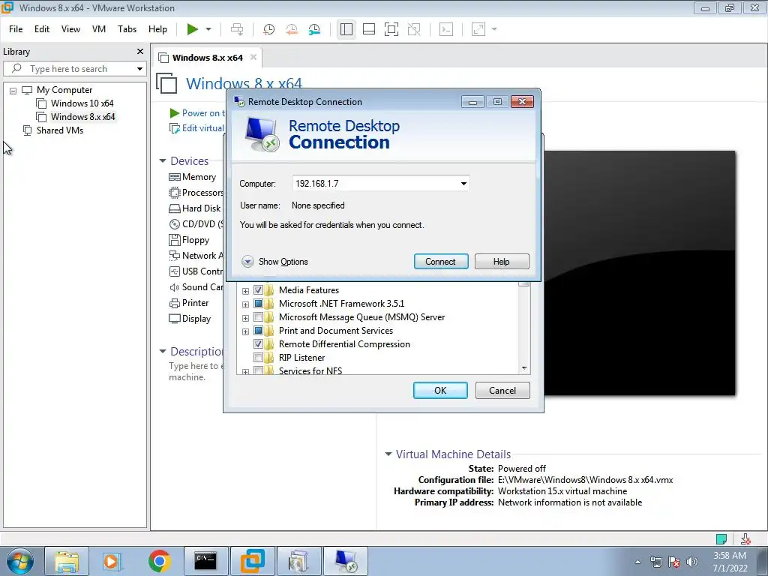
Task: Take a snapshot with the clock-plus icon
Action: (269, 29)
